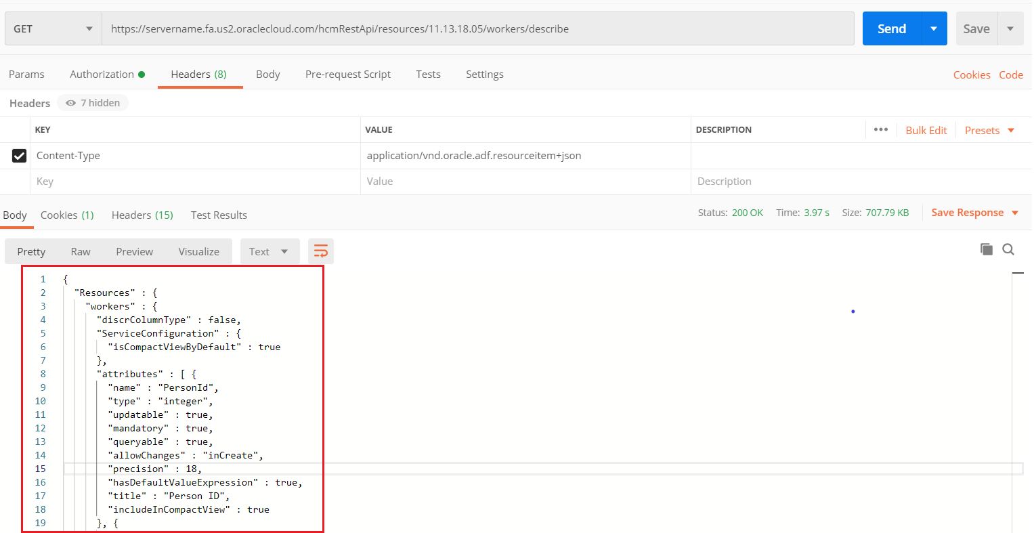Switch response view to Pretty

pyautogui.click(x=31, y=251)
